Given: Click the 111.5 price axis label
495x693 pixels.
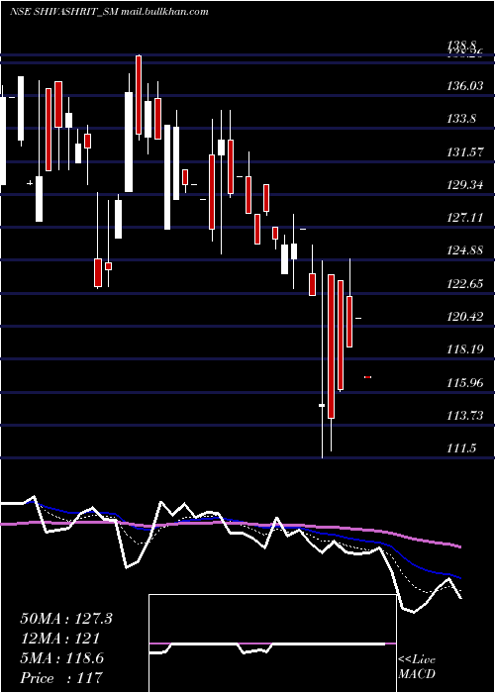Looking at the screenshot, I should click(x=461, y=448).
